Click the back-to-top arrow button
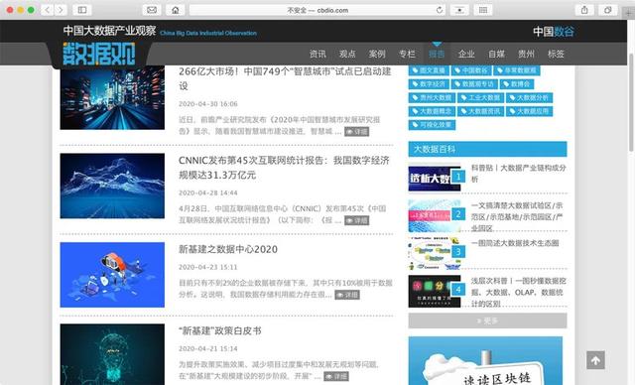635x385 pixels. click(595, 360)
